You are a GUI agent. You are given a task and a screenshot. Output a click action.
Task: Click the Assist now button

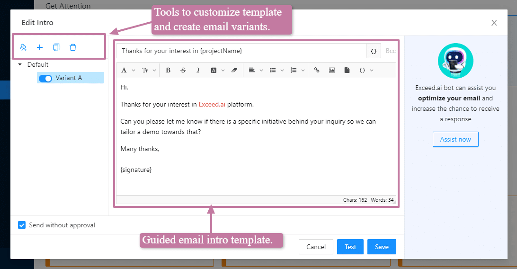coord(455,139)
